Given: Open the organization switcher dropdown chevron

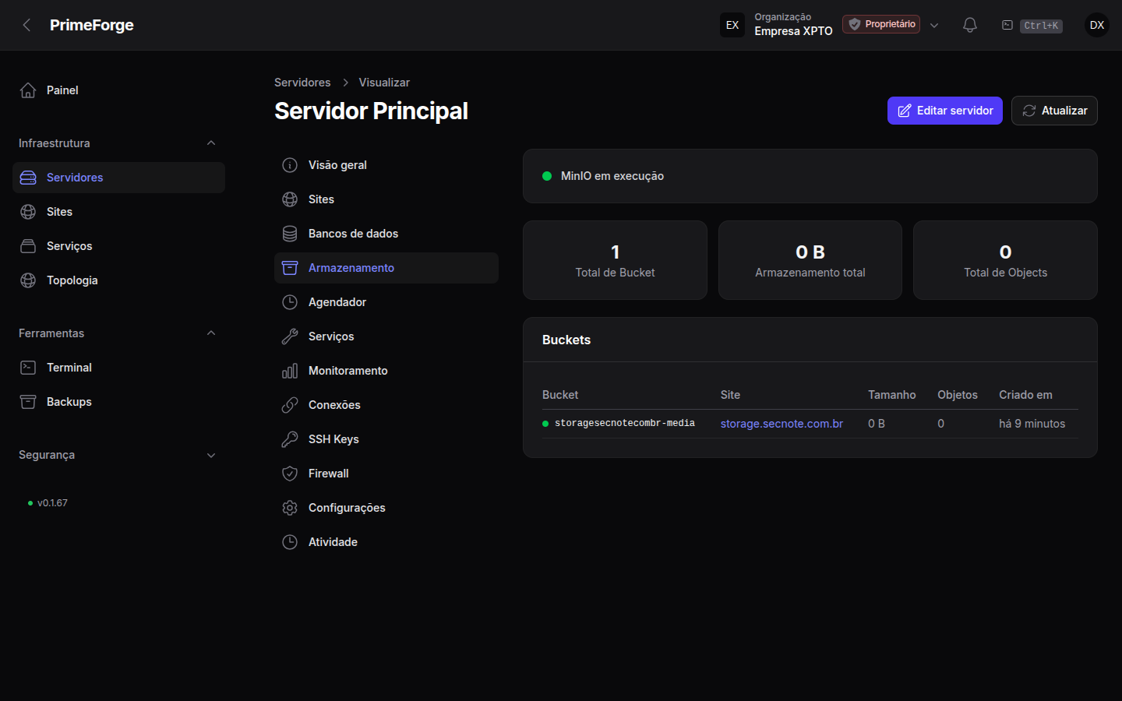Looking at the screenshot, I should click(934, 25).
